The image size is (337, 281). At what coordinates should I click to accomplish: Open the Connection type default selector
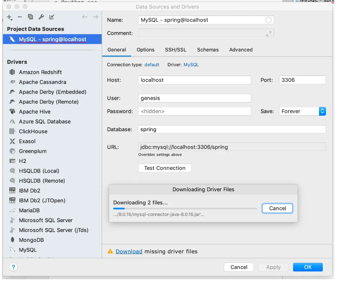[152, 65]
